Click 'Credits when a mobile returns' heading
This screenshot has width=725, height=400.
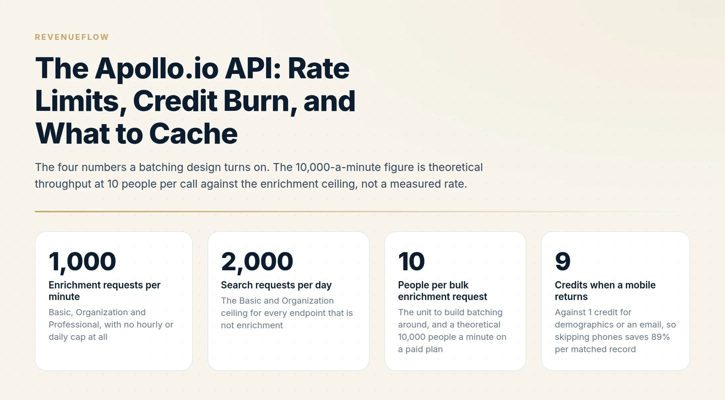(605, 291)
